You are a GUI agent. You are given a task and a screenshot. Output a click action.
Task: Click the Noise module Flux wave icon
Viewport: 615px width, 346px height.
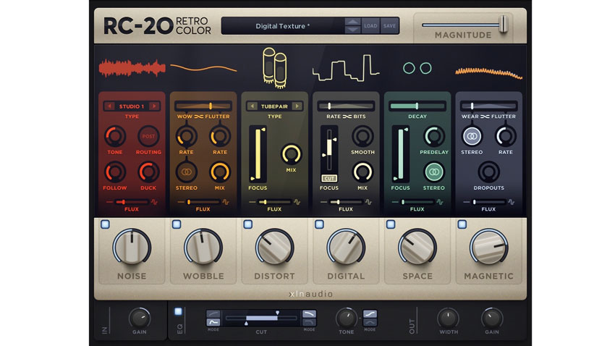coord(154,202)
